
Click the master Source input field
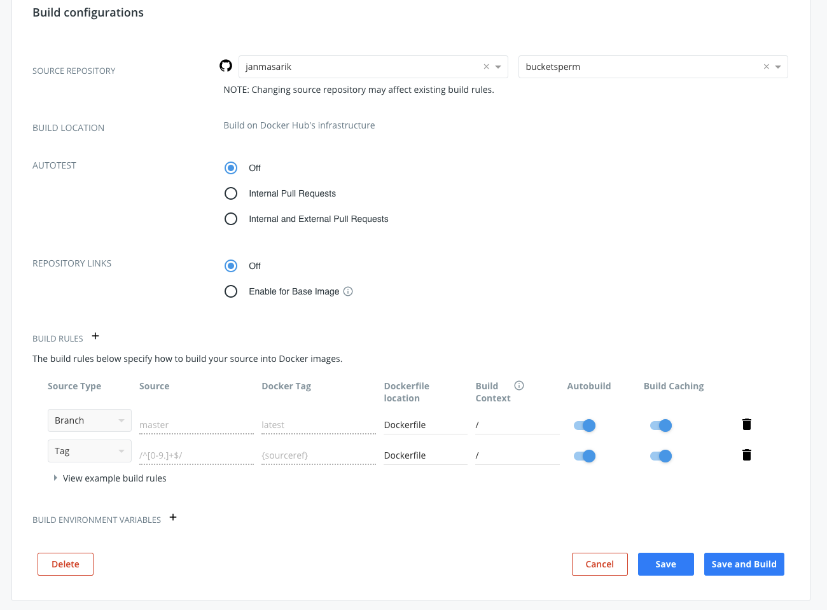[196, 424]
